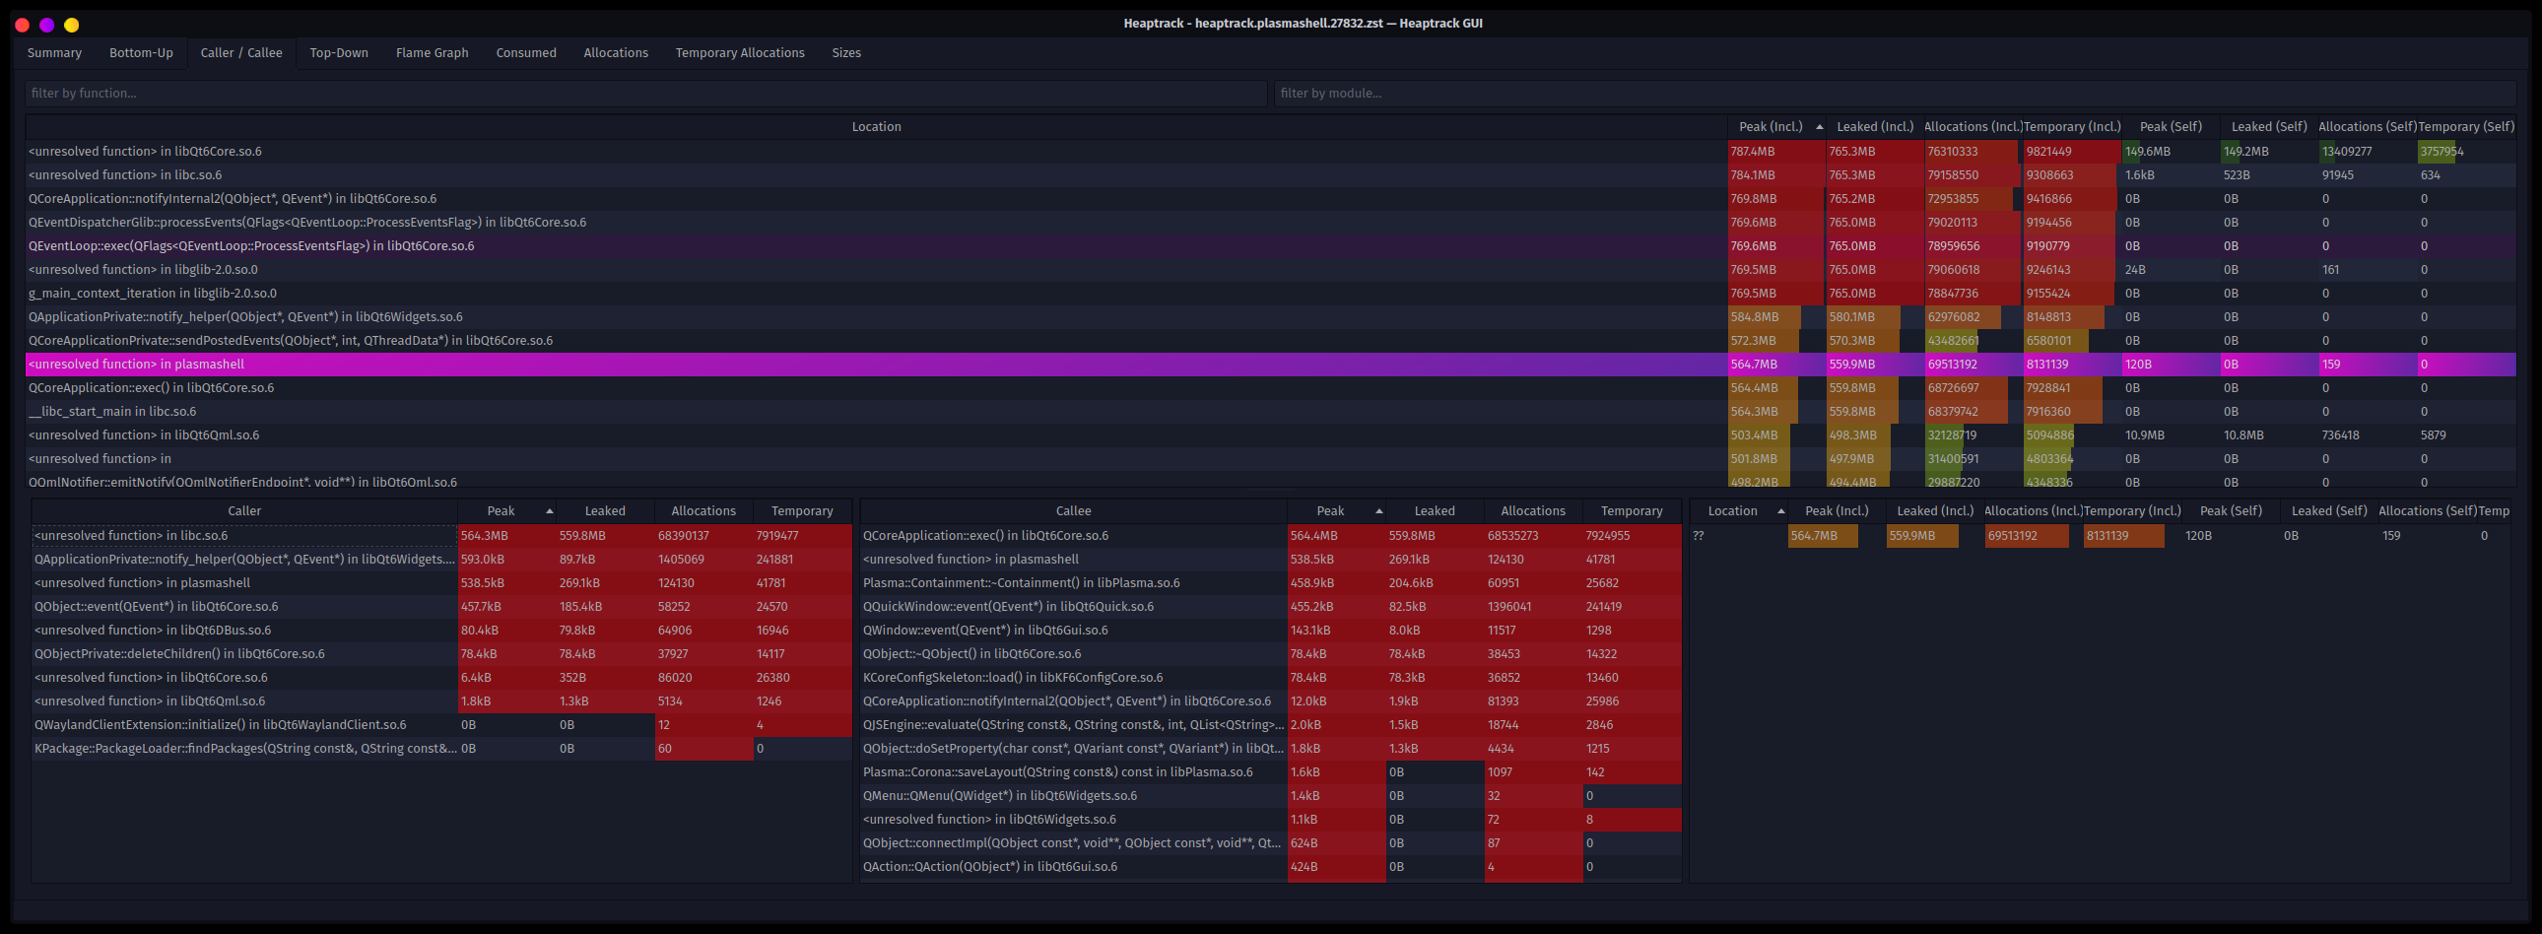The height and width of the screenshot is (934, 2542).
Task: Sort top table by Leaked (Incl.)
Action: coord(1875,127)
